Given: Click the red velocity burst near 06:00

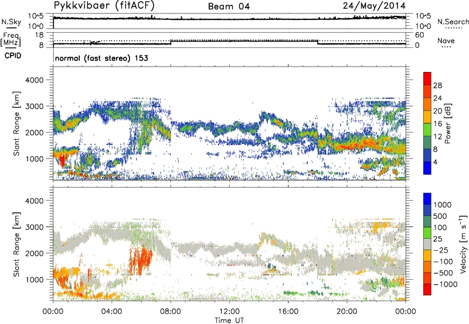Looking at the screenshot, I should point(141,259).
